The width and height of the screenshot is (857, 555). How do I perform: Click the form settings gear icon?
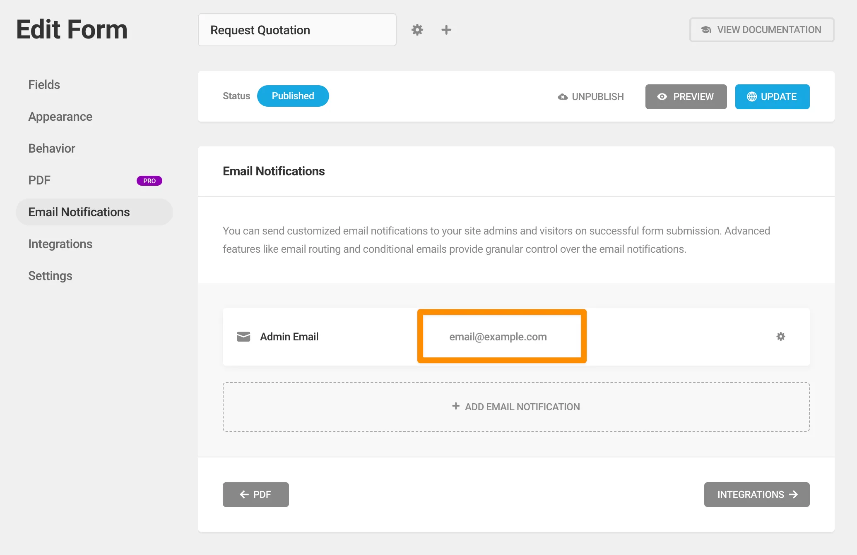pyautogui.click(x=417, y=30)
